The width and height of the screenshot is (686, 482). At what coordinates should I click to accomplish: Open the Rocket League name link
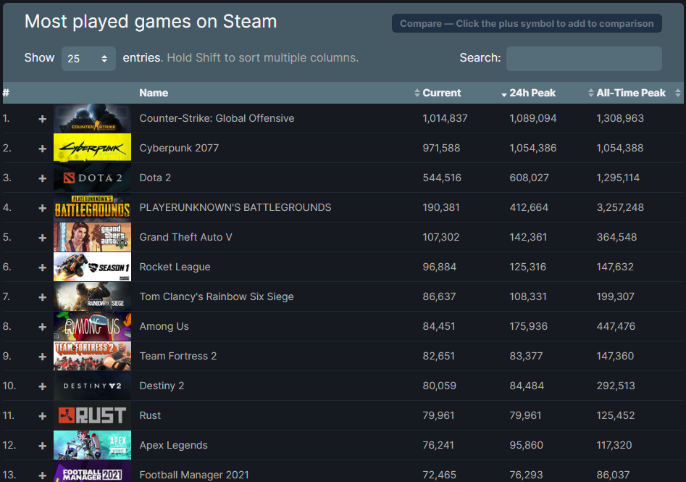coord(175,267)
